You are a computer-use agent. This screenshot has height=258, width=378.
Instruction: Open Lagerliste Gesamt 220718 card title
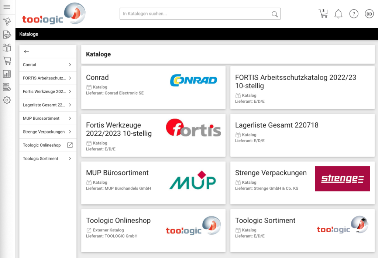pyautogui.click(x=277, y=125)
